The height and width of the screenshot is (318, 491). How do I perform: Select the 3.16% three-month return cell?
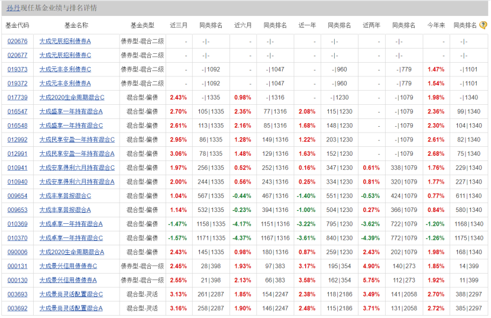pyautogui.click(x=179, y=309)
